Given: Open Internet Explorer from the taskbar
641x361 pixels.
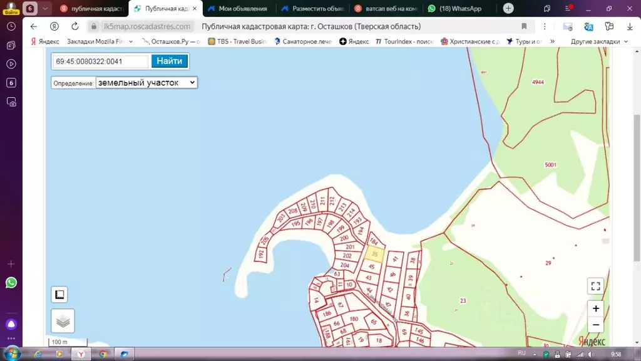Looking at the screenshot, I should click(x=38, y=354).
